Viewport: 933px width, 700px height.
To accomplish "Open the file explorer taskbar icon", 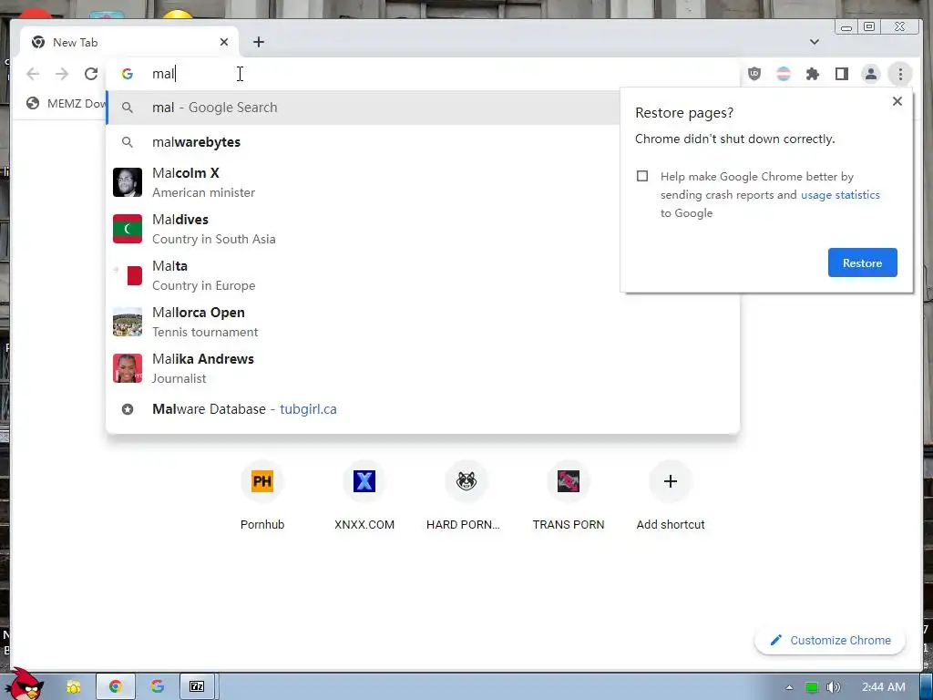I will point(73,687).
